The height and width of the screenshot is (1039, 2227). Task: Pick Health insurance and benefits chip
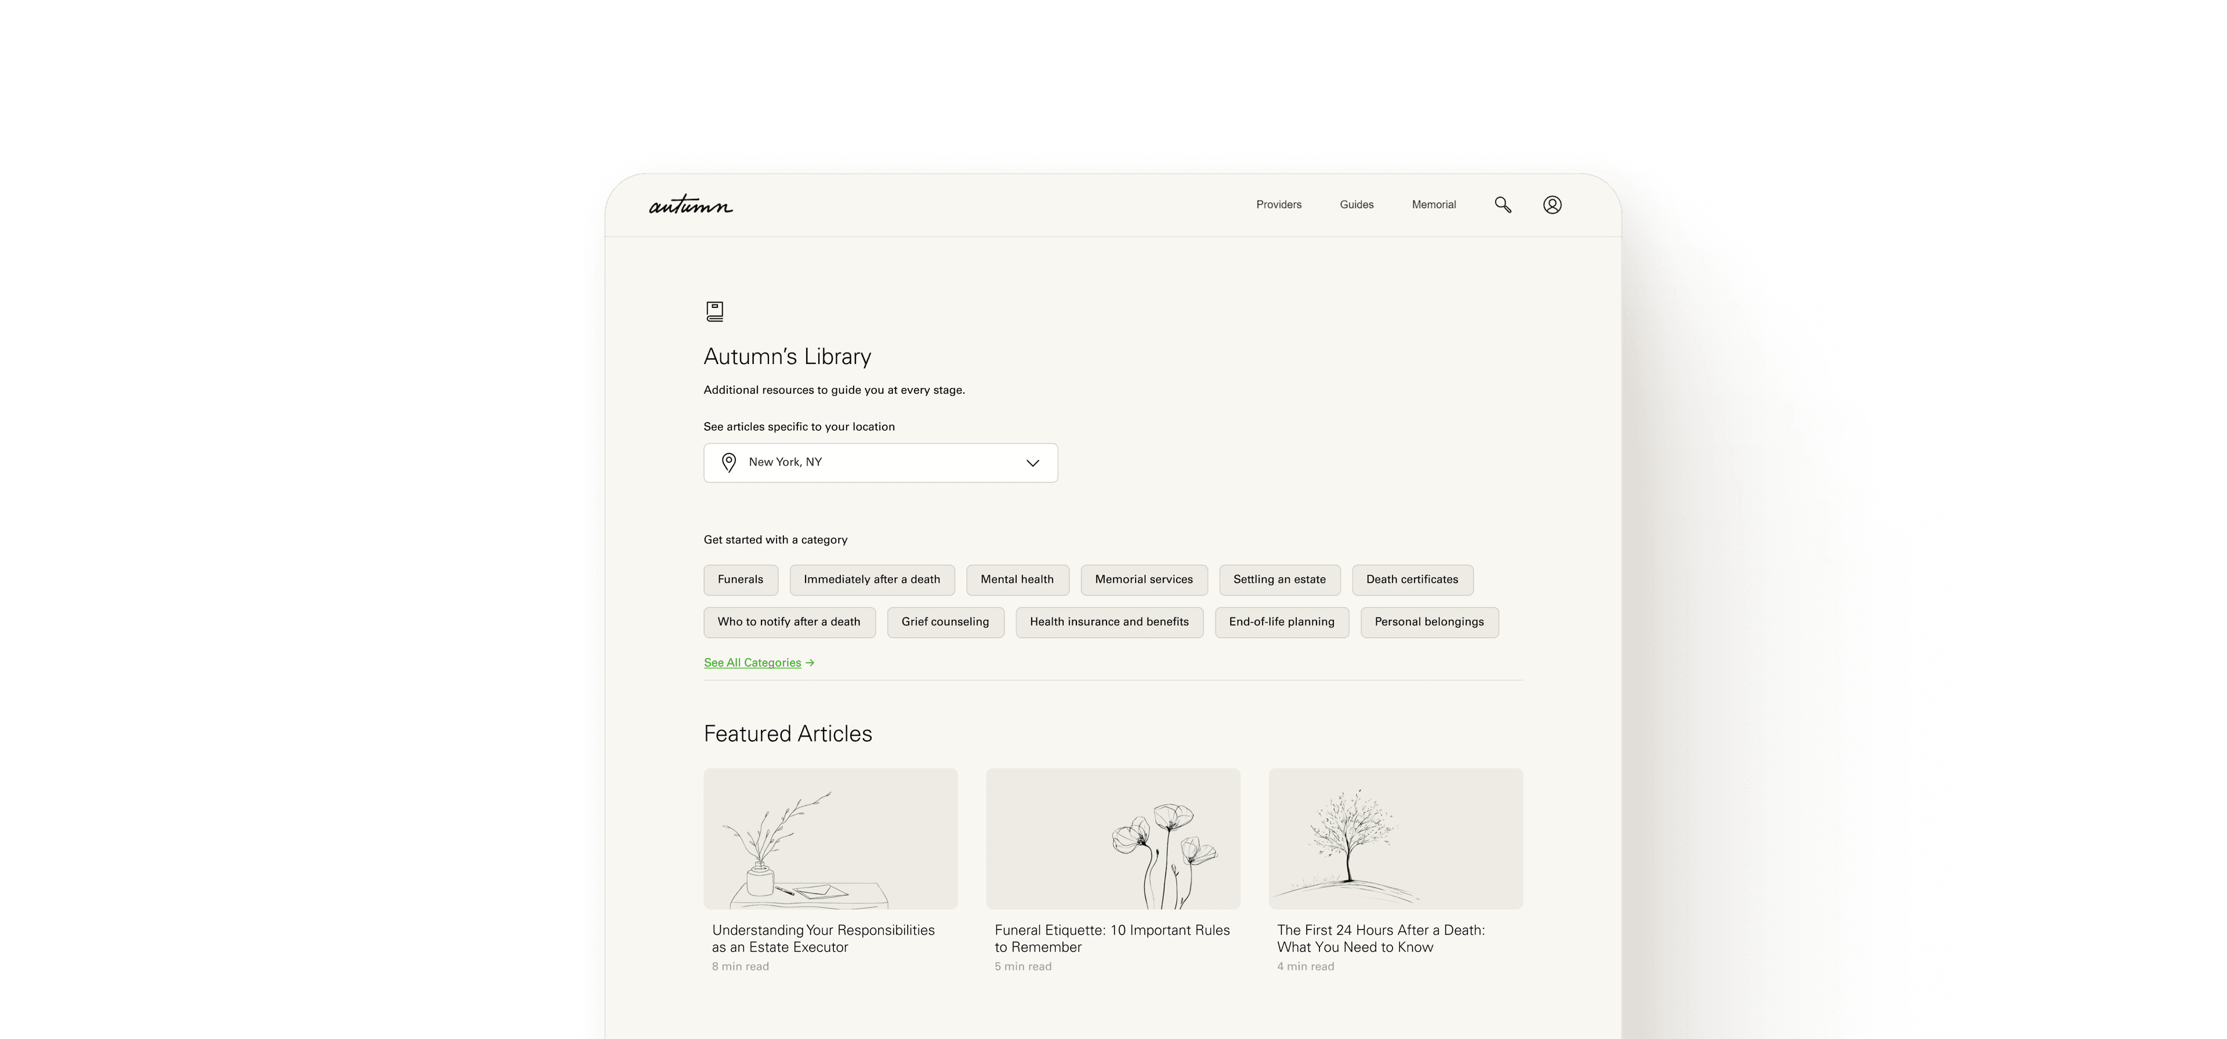(1109, 622)
